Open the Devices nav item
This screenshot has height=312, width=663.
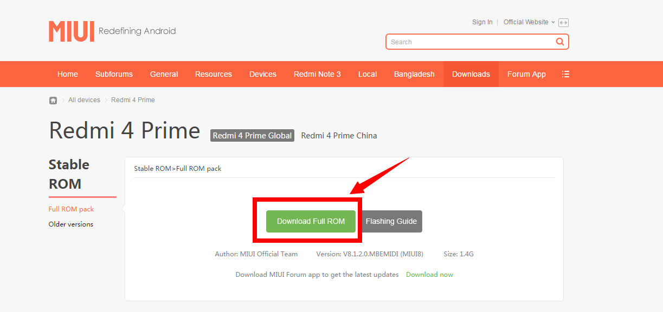[x=263, y=74]
